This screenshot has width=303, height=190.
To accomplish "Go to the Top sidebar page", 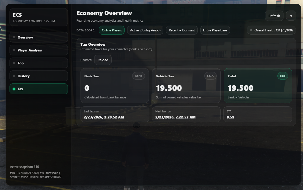I will (x=39, y=63).
